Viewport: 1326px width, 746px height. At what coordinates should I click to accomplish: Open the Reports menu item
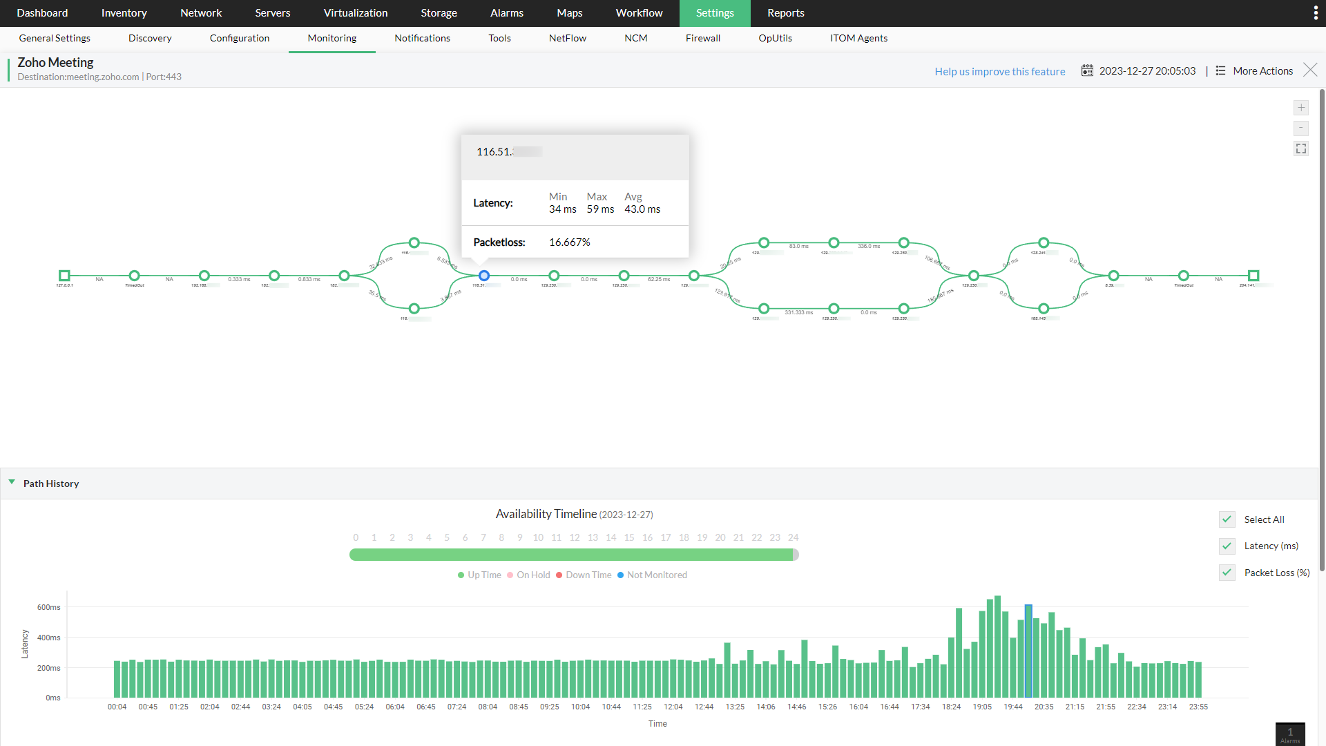785,13
